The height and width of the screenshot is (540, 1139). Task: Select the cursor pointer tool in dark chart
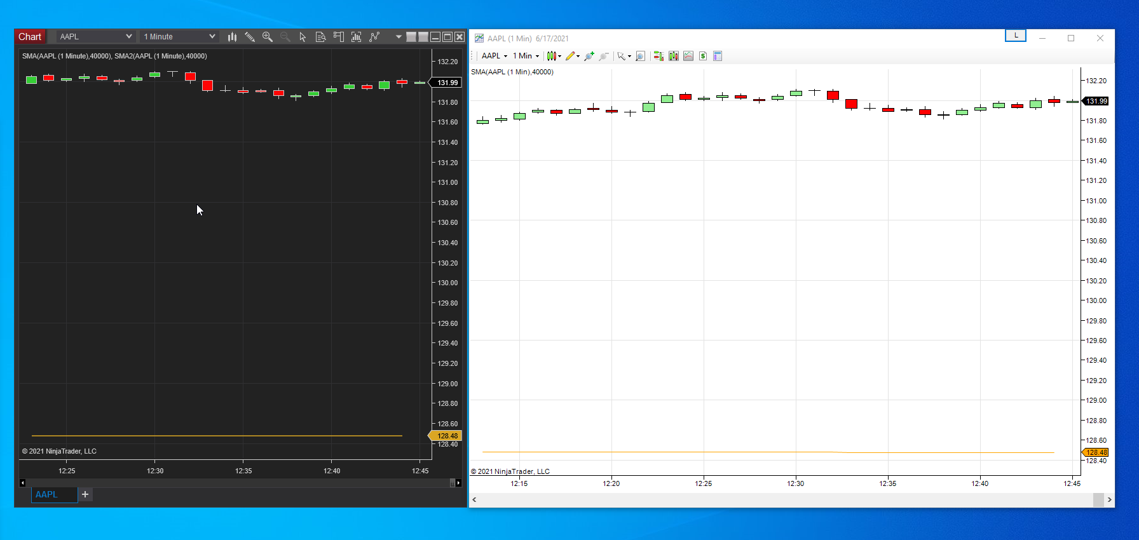[x=303, y=37]
